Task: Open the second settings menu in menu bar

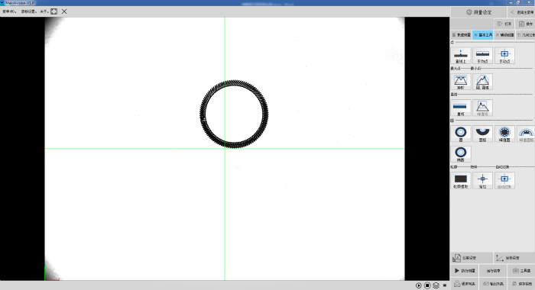Action: (29, 11)
